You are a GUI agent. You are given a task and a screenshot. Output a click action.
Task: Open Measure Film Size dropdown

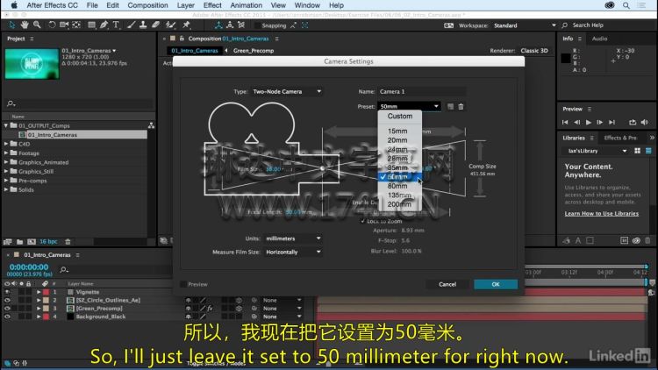[293, 253]
